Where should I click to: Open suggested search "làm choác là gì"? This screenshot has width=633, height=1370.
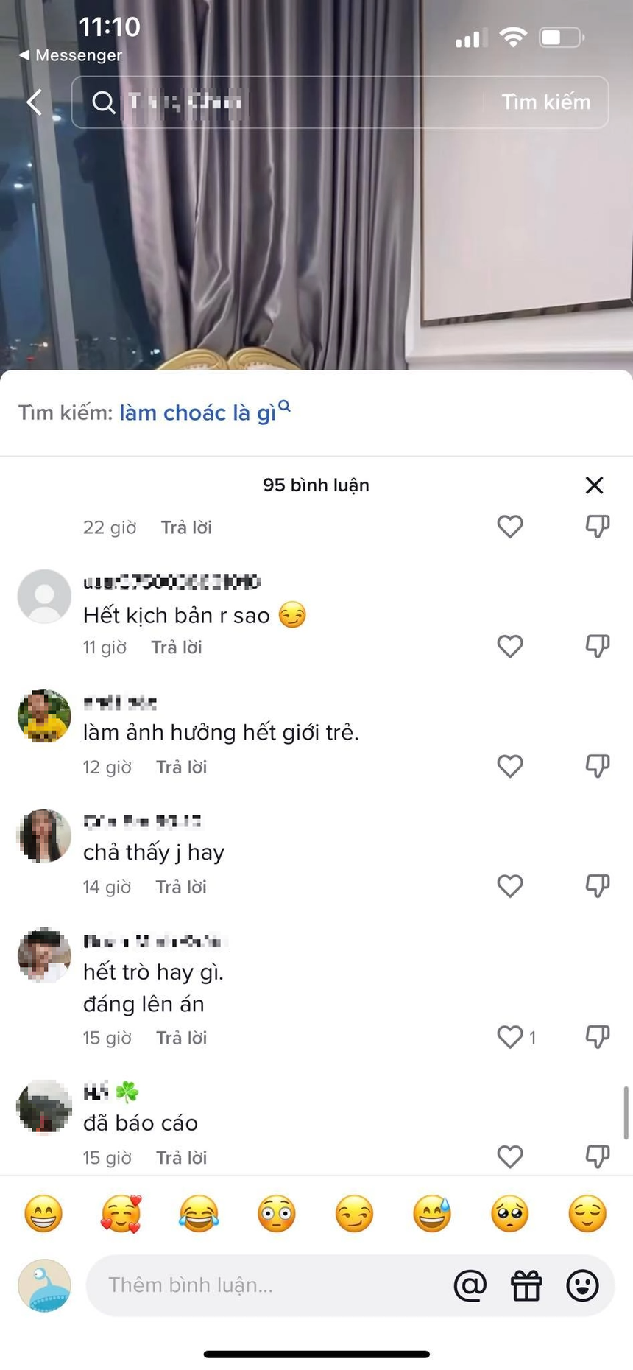(x=199, y=413)
